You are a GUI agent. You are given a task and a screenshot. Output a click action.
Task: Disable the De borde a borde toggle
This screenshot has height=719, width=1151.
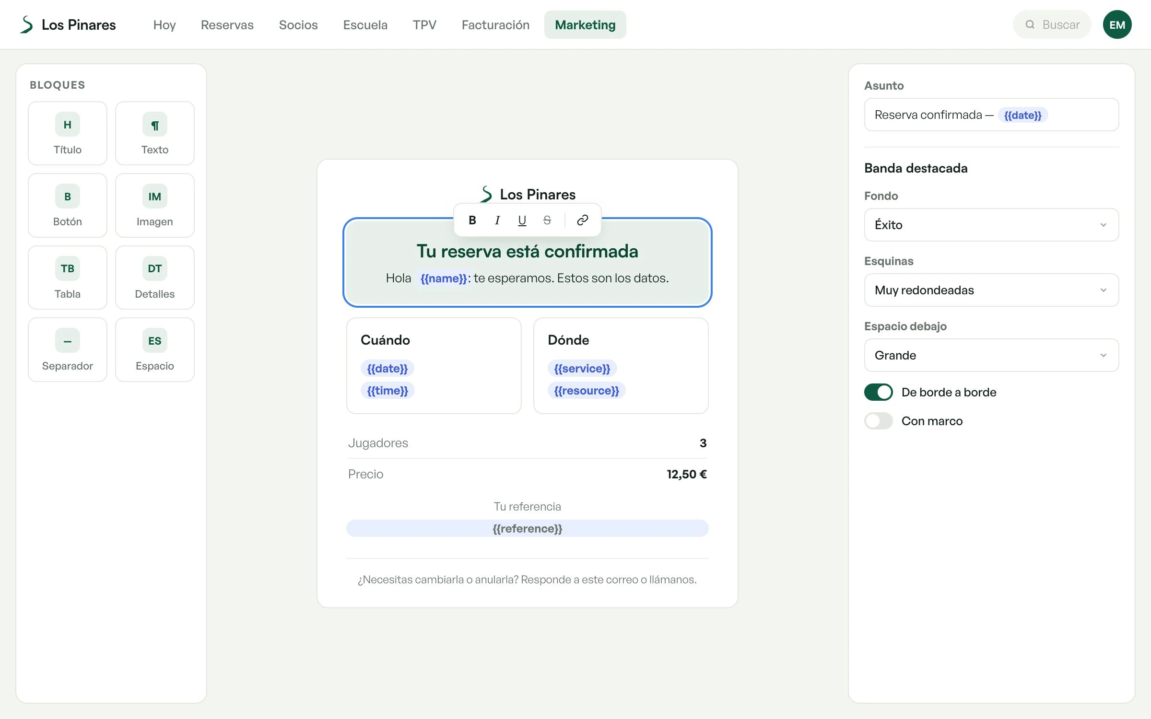point(879,392)
